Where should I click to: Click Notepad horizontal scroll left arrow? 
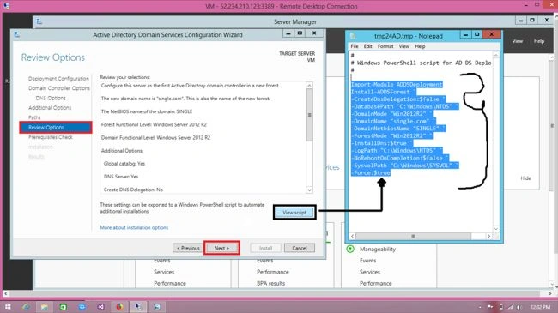click(352, 236)
